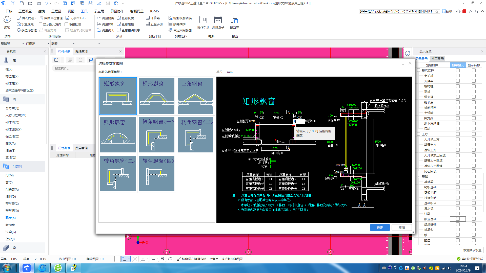The width and height of the screenshot is (486, 273).
Task: Check 显示图元 box for 筏板基础
Action: 458,187
